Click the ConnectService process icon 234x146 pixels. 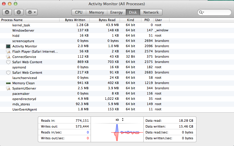click(8, 57)
